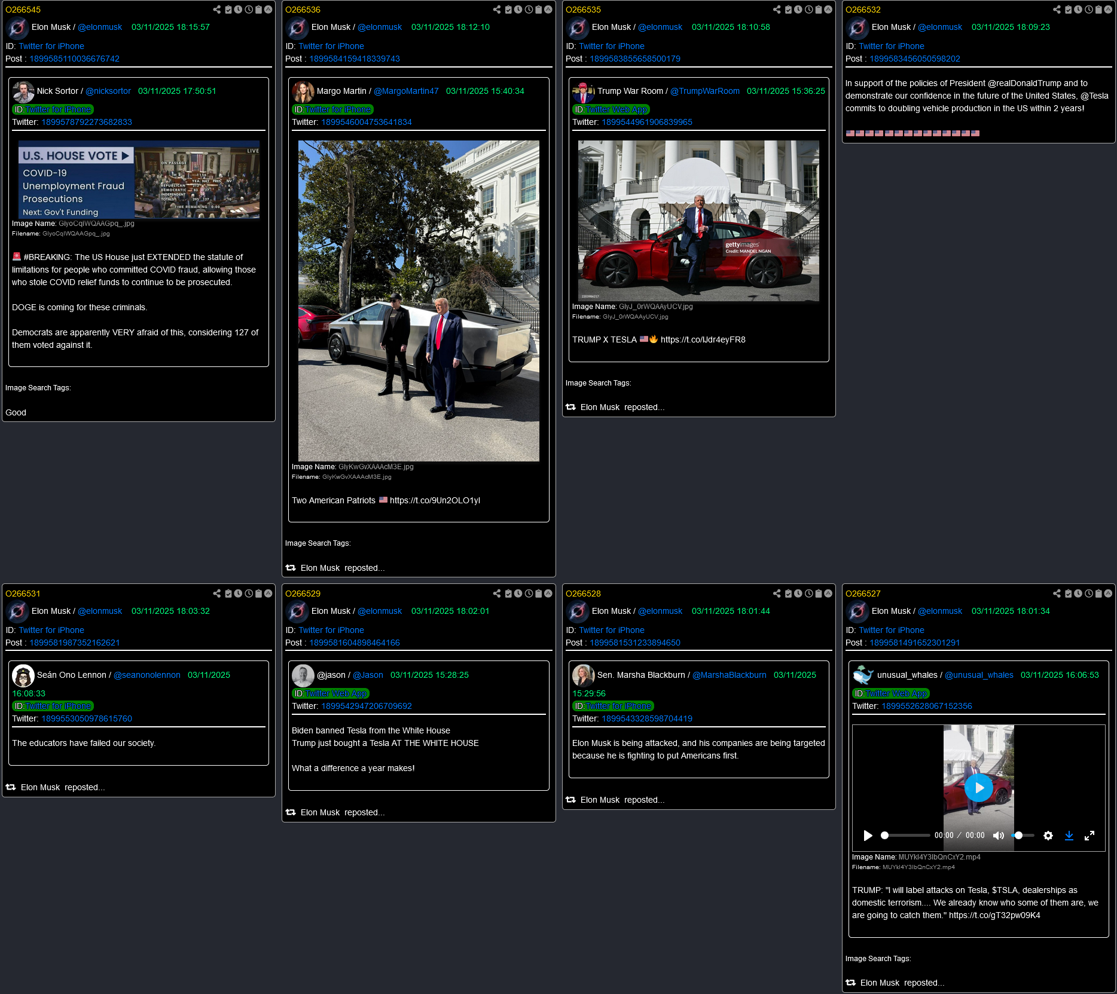1117x994 pixels.
Task: Click filled clock icon on card O266545
Action: coord(238,10)
